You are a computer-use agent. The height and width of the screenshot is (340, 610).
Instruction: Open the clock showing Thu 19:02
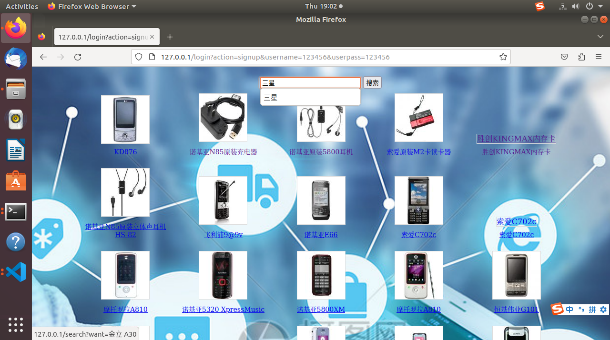tap(324, 7)
